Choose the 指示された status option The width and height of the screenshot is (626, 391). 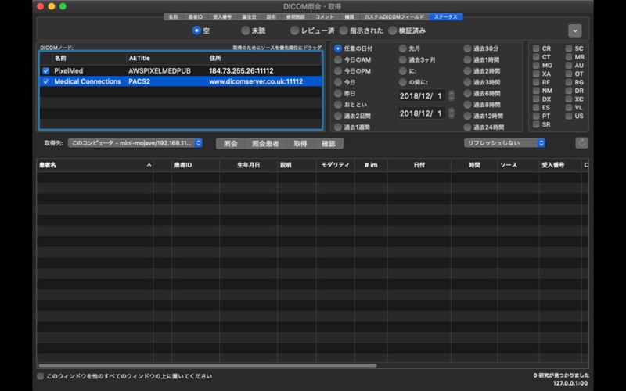[x=344, y=30]
